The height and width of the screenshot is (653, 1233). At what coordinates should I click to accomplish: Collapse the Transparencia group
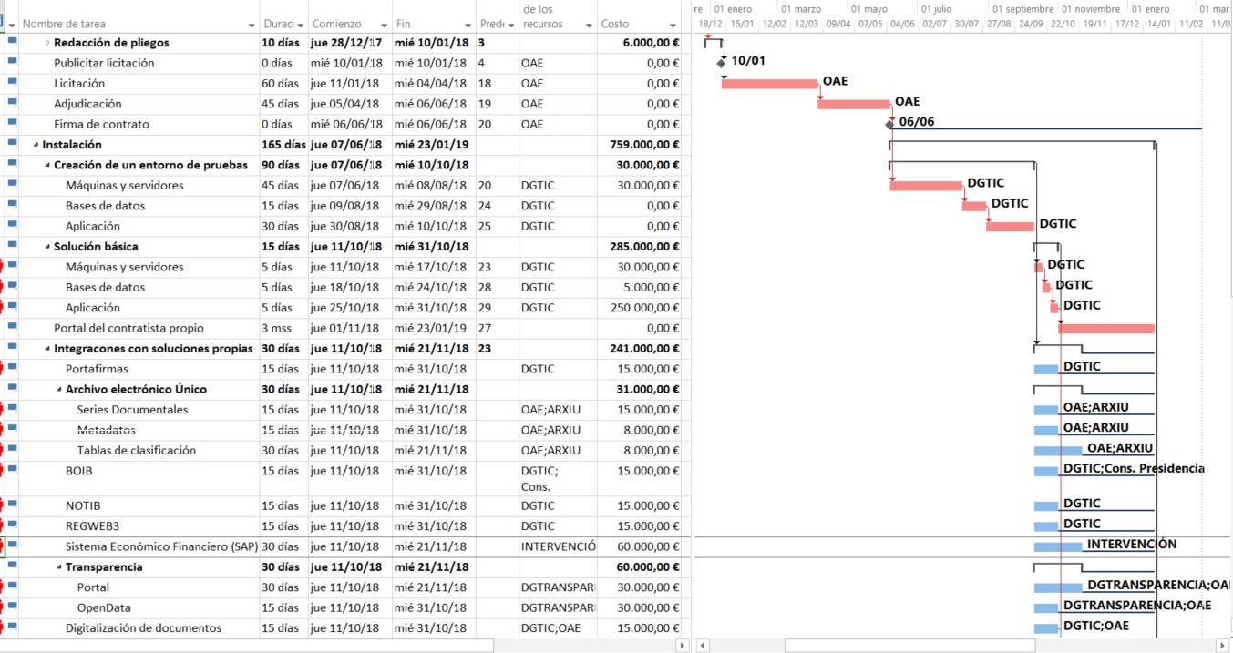59,567
